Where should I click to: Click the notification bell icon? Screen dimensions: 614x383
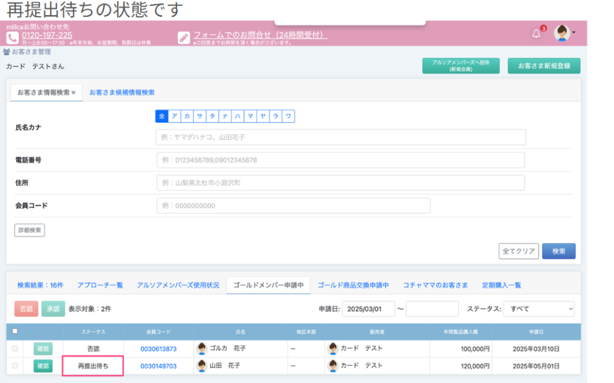pyautogui.click(x=536, y=34)
